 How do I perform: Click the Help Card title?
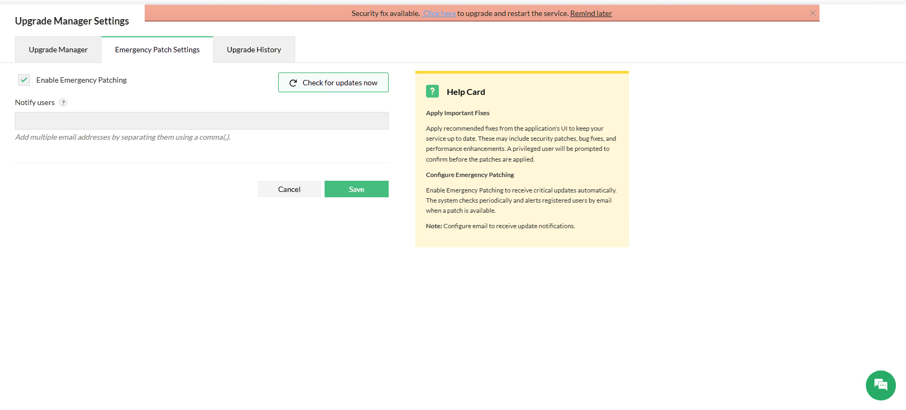click(x=466, y=92)
